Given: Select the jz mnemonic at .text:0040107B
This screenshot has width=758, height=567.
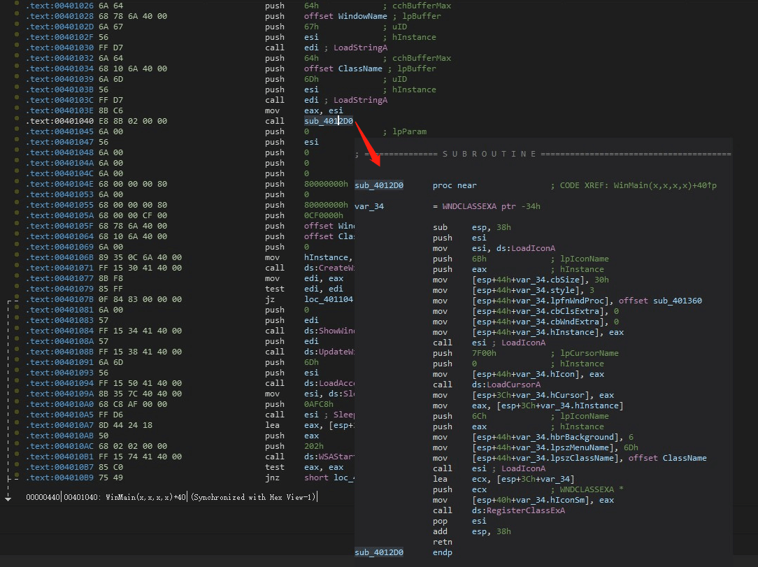Looking at the screenshot, I should coord(270,299).
